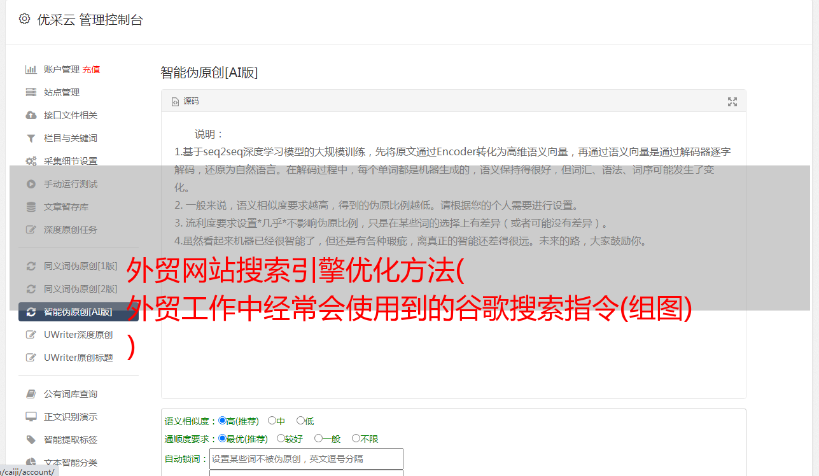
Task: Open 账户管理 bar-chart icon in sidebar
Action: [x=31, y=69]
